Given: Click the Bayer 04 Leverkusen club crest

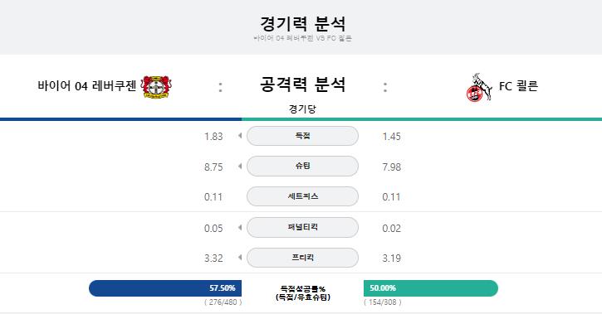Looking at the screenshot, I should pos(156,86).
